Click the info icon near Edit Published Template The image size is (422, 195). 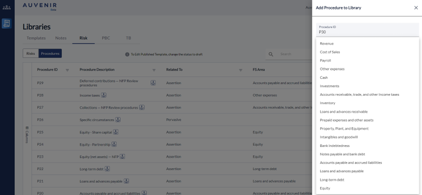(127, 54)
